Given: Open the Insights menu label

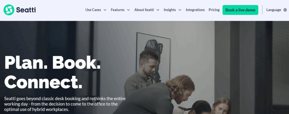Looking at the screenshot, I should point(170,10).
